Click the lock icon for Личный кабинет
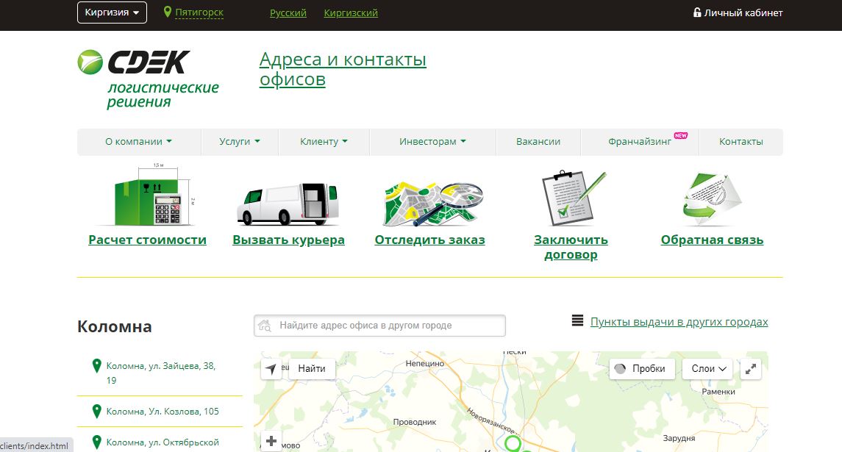 697,12
